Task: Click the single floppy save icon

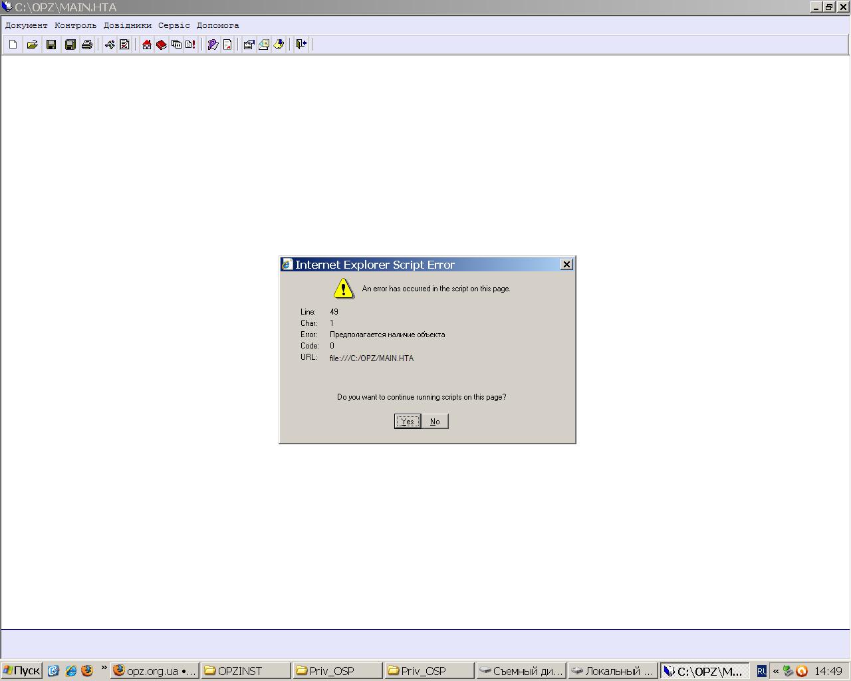Action: [51, 45]
